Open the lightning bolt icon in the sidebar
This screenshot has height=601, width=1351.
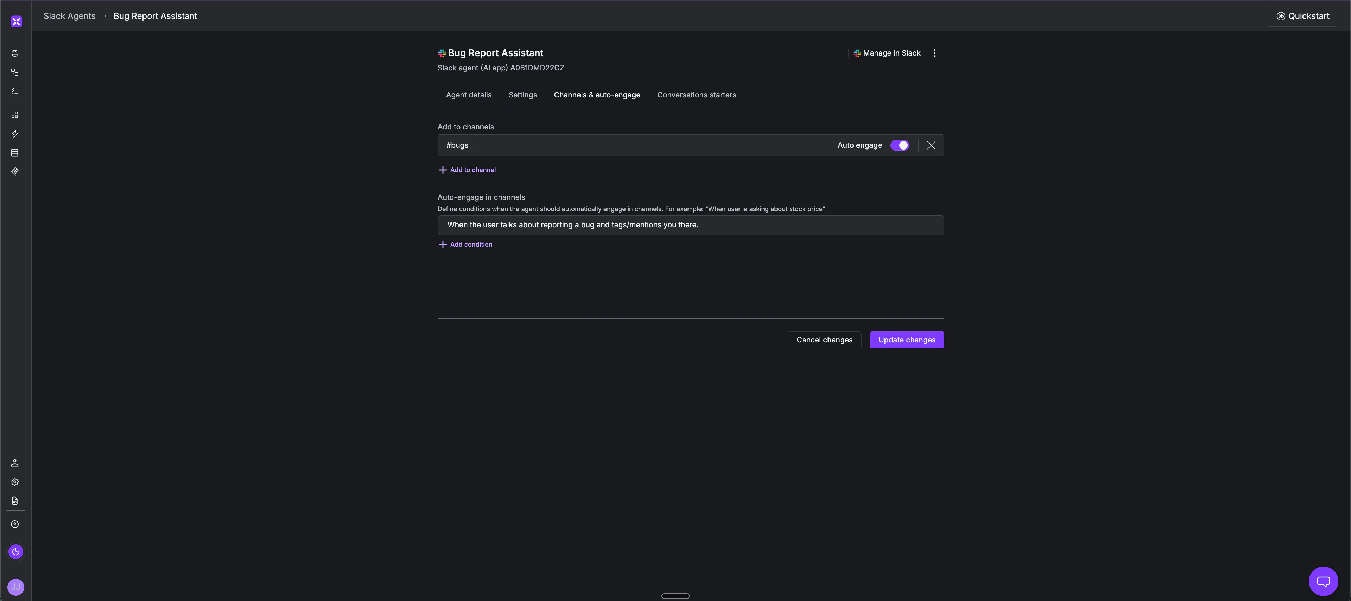click(15, 134)
